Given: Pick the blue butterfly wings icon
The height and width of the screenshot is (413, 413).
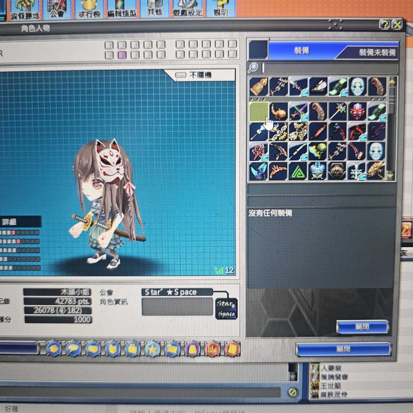Looking at the screenshot, I should tap(258, 171).
